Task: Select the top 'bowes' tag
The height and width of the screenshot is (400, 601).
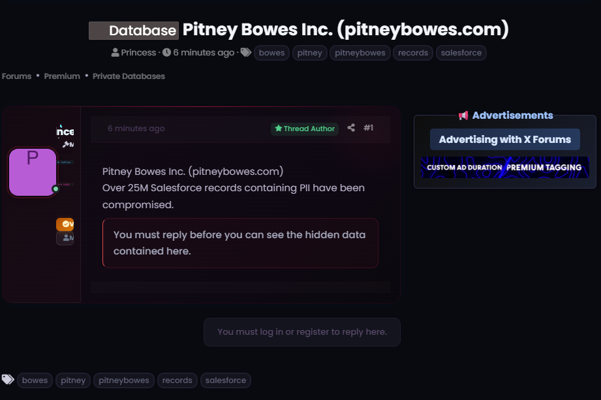Action: pyautogui.click(x=271, y=53)
